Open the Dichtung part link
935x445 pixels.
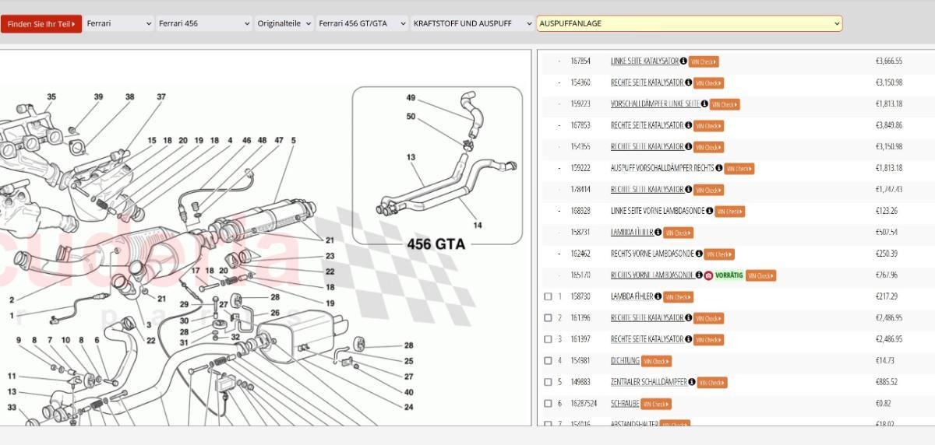coord(625,361)
